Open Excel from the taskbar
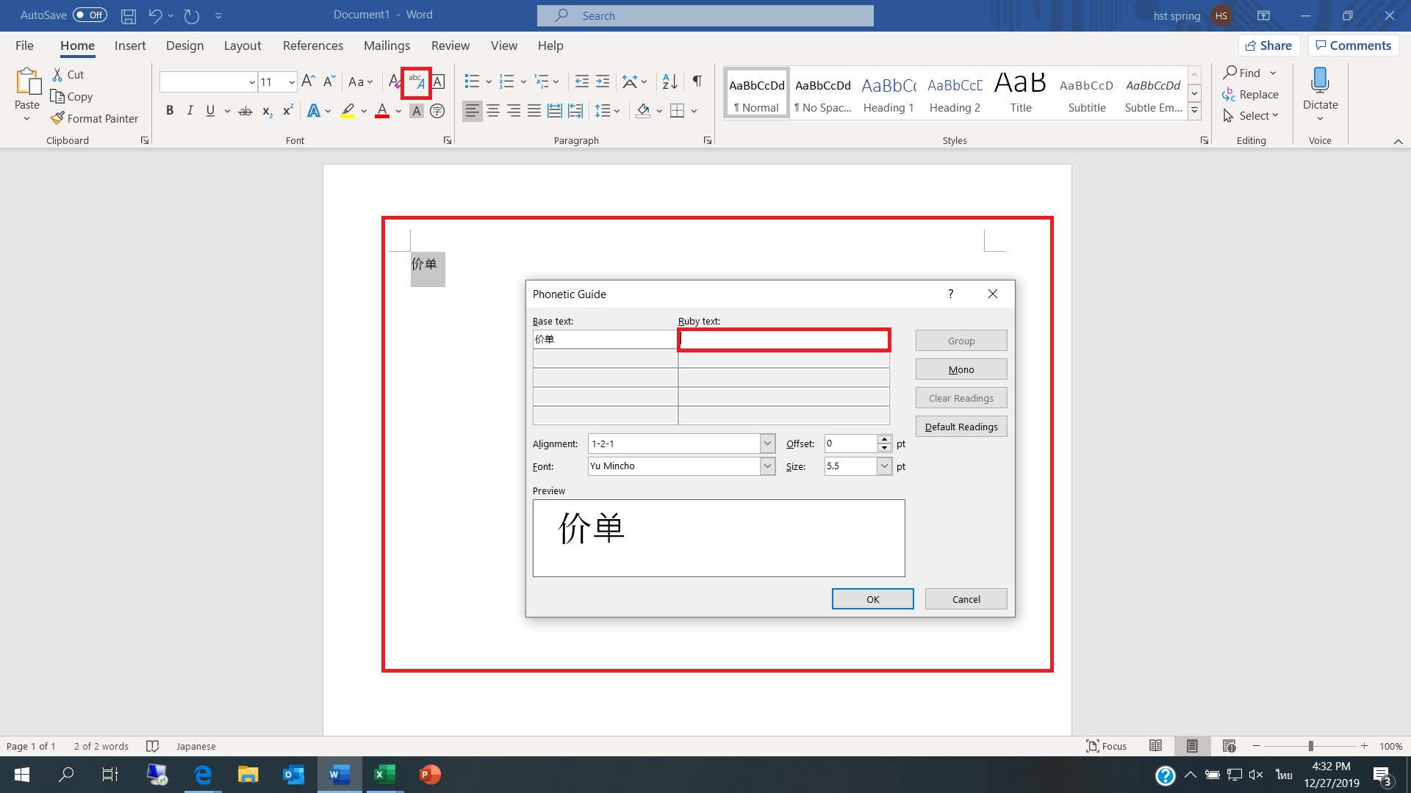Screen dimensions: 1411x793 pos(384,775)
